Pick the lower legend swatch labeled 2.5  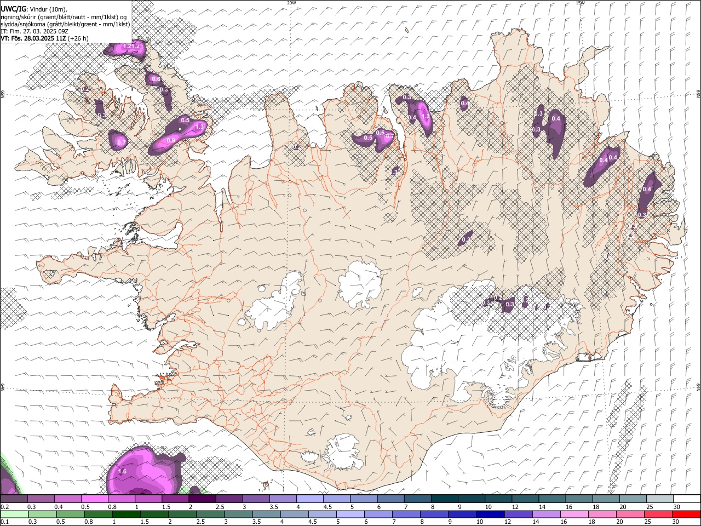pyautogui.click(x=210, y=514)
